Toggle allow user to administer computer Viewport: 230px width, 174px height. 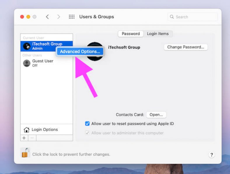tap(87, 133)
